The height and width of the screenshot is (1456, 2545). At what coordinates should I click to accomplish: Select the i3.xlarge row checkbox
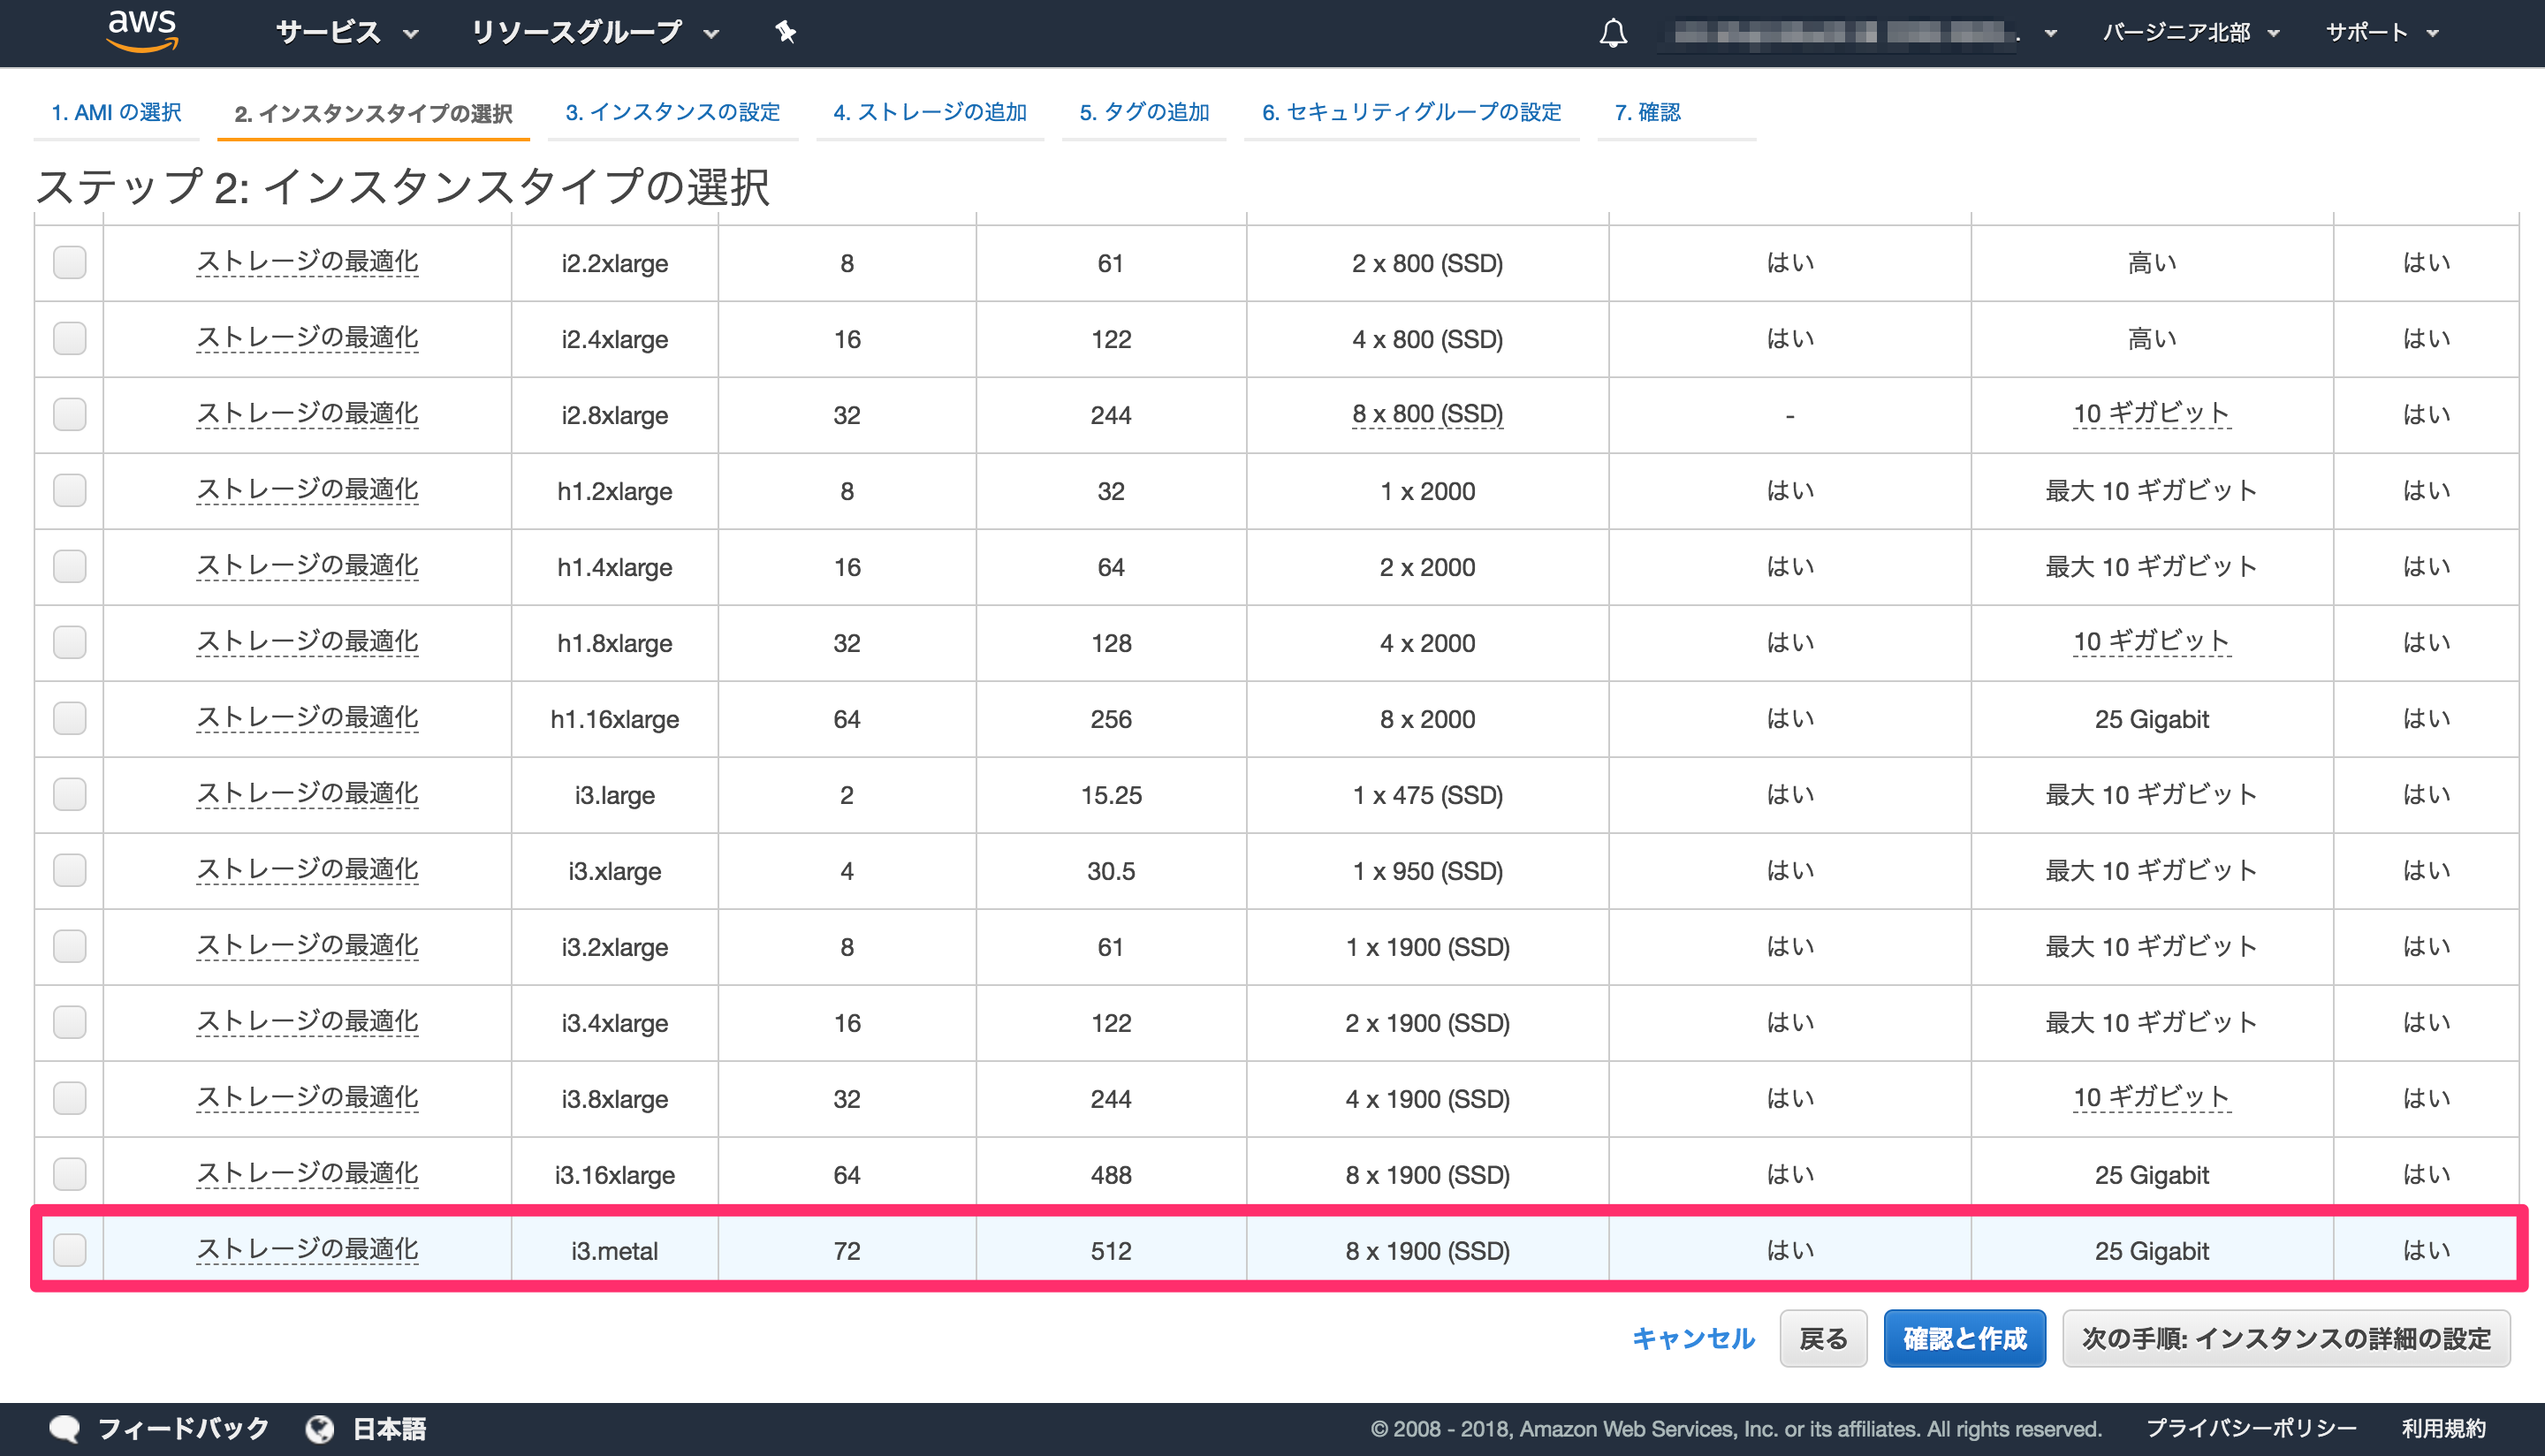pyautogui.click(x=70, y=871)
